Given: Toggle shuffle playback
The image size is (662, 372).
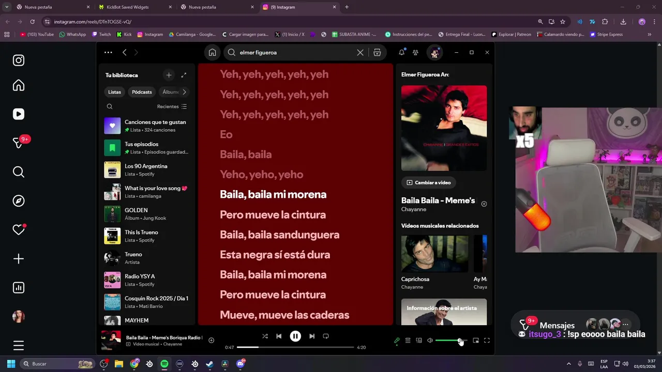Looking at the screenshot, I should [265, 336].
